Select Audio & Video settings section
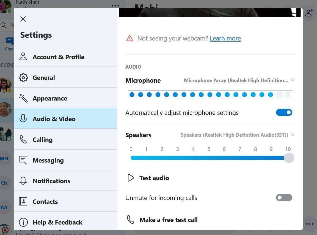 tap(65, 119)
